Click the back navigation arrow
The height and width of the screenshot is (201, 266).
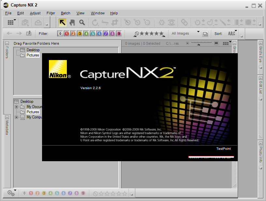[9, 33]
